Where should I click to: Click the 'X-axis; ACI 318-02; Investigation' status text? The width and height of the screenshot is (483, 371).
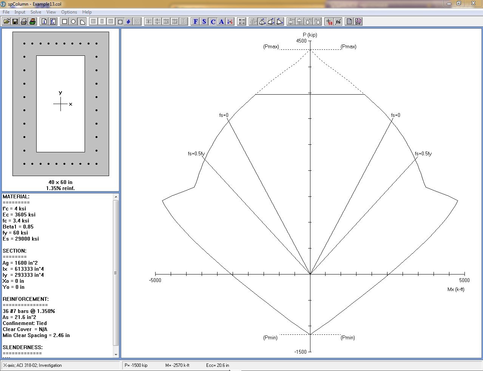[32, 365]
